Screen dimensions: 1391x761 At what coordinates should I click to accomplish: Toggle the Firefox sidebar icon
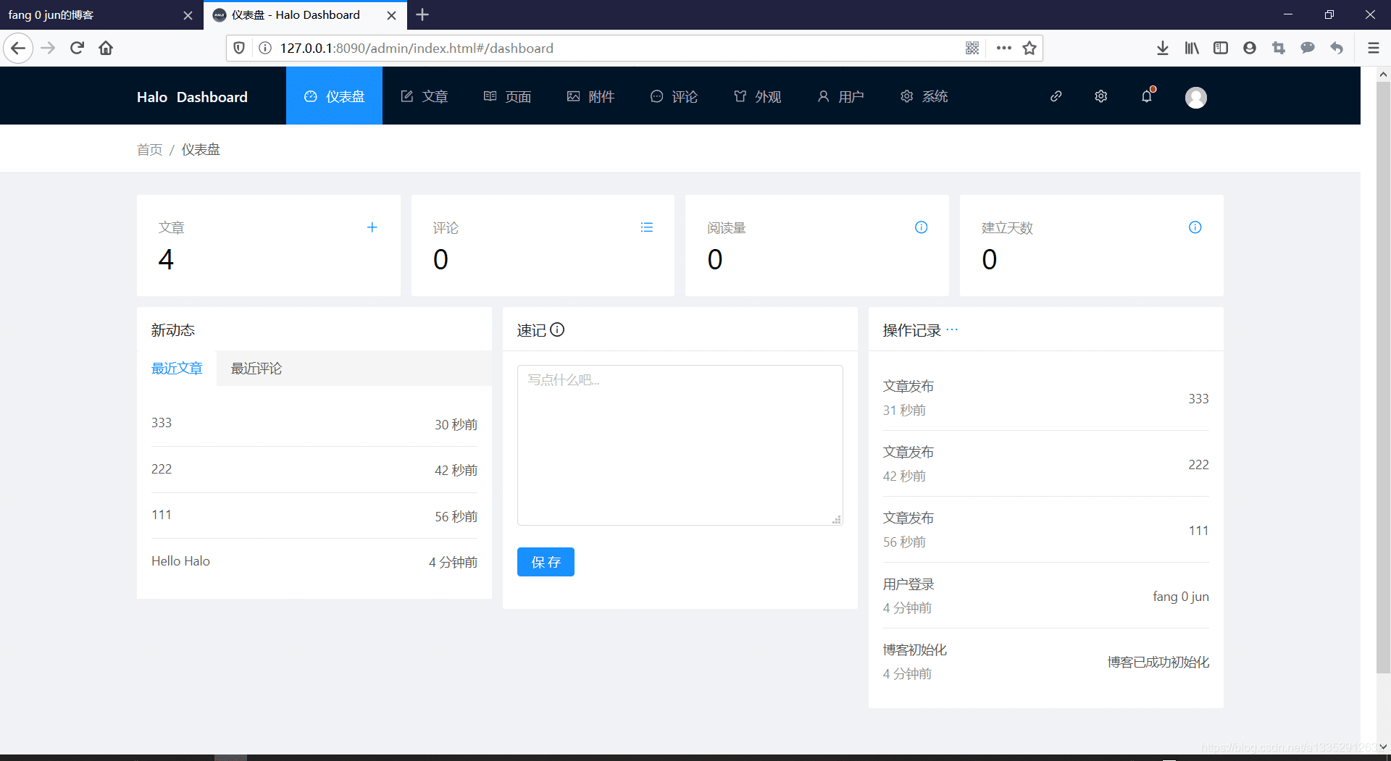1221,48
